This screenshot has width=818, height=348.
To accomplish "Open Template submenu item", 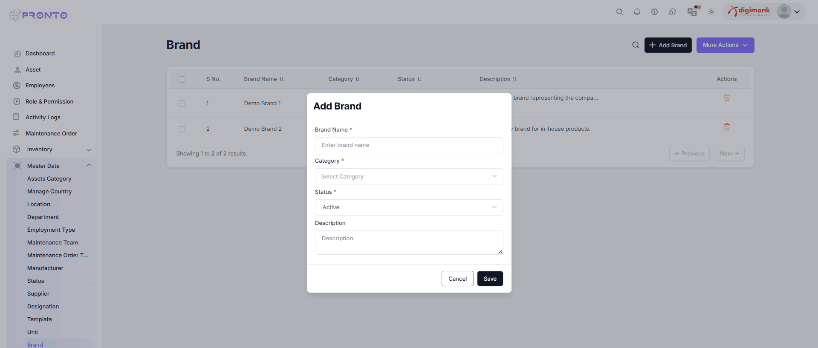I will [x=40, y=319].
